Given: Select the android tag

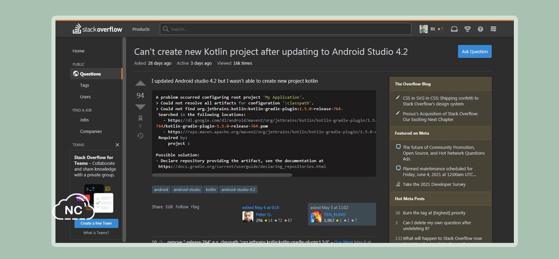Looking at the screenshot, I should tap(161, 189).
